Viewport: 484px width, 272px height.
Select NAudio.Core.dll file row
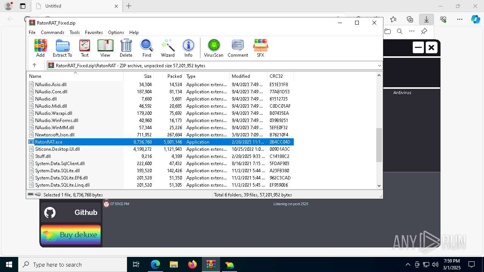click(161, 92)
